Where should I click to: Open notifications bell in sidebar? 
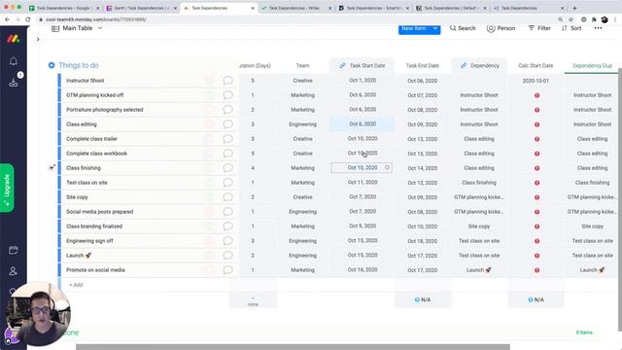(x=13, y=61)
